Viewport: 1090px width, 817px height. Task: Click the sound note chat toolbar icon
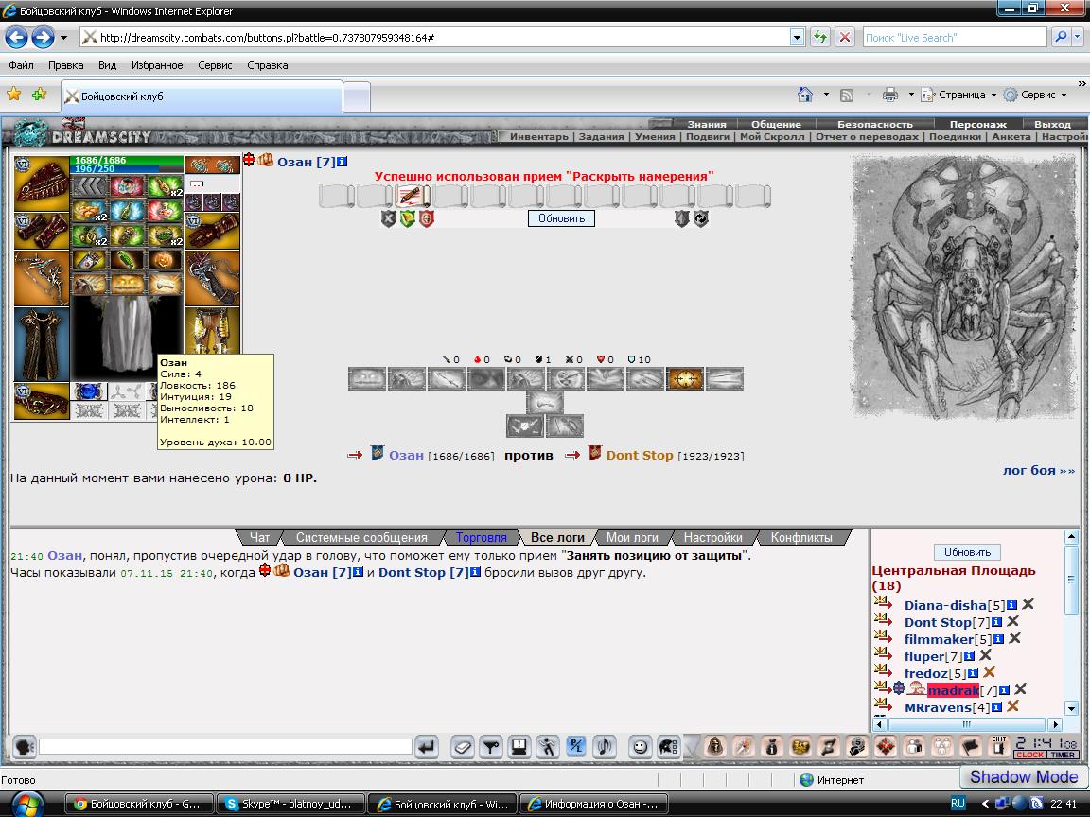click(605, 748)
